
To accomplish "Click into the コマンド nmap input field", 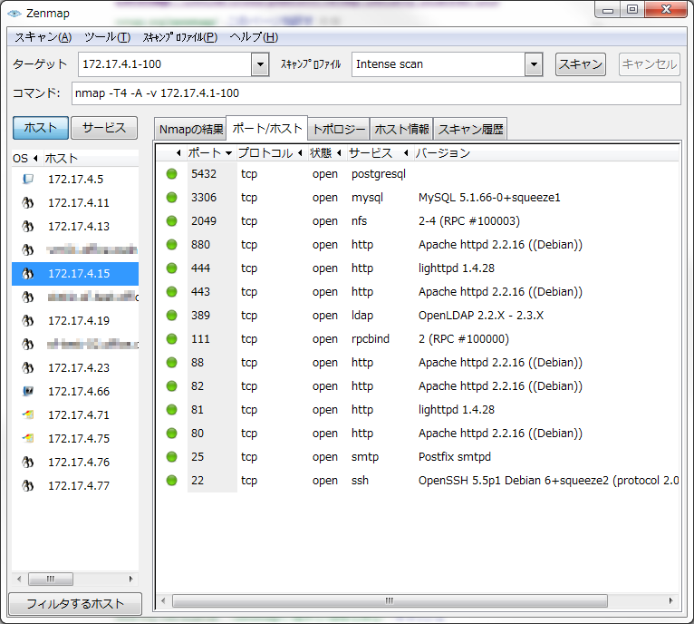I will coord(376,93).
